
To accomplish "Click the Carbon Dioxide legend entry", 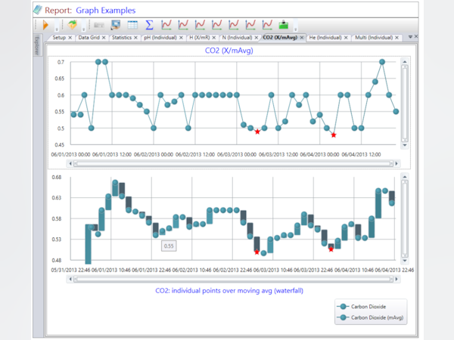I will (362, 307).
